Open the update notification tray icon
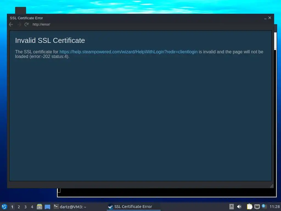281x211 pixels. click(x=264, y=206)
